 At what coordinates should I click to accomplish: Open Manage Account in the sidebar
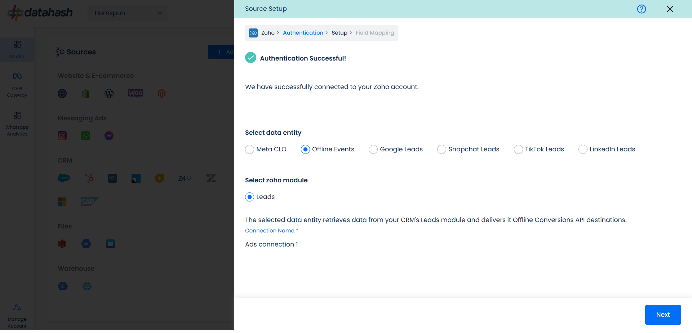pyautogui.click(x=17, y=316)
